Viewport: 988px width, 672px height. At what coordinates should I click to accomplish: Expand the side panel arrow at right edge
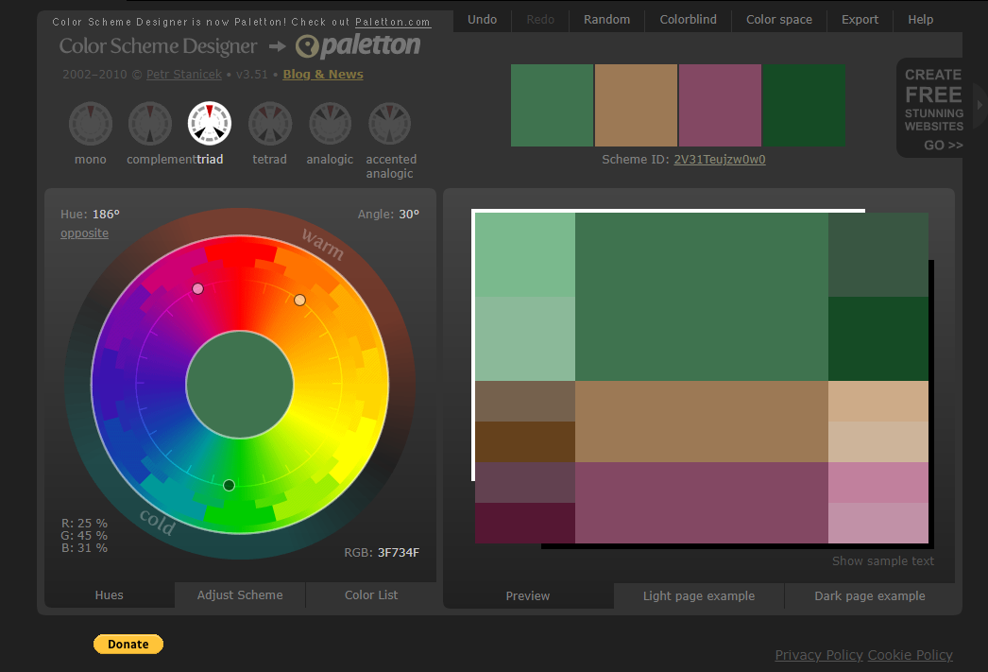click(979, 105)
